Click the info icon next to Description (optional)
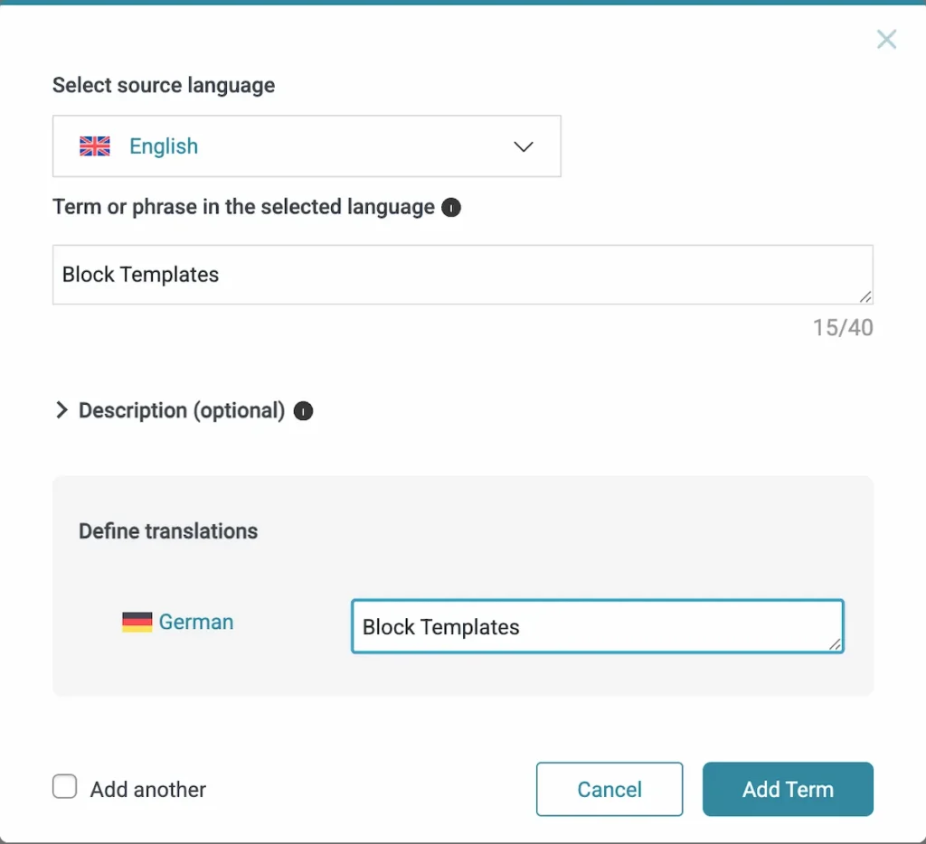 click(304, 410)
